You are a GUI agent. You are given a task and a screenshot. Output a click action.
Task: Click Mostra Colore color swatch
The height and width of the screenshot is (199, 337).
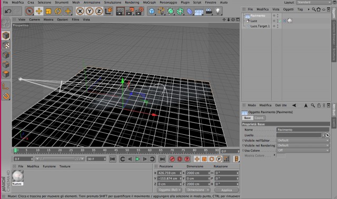pyautogui.click(x=281, y=155)
